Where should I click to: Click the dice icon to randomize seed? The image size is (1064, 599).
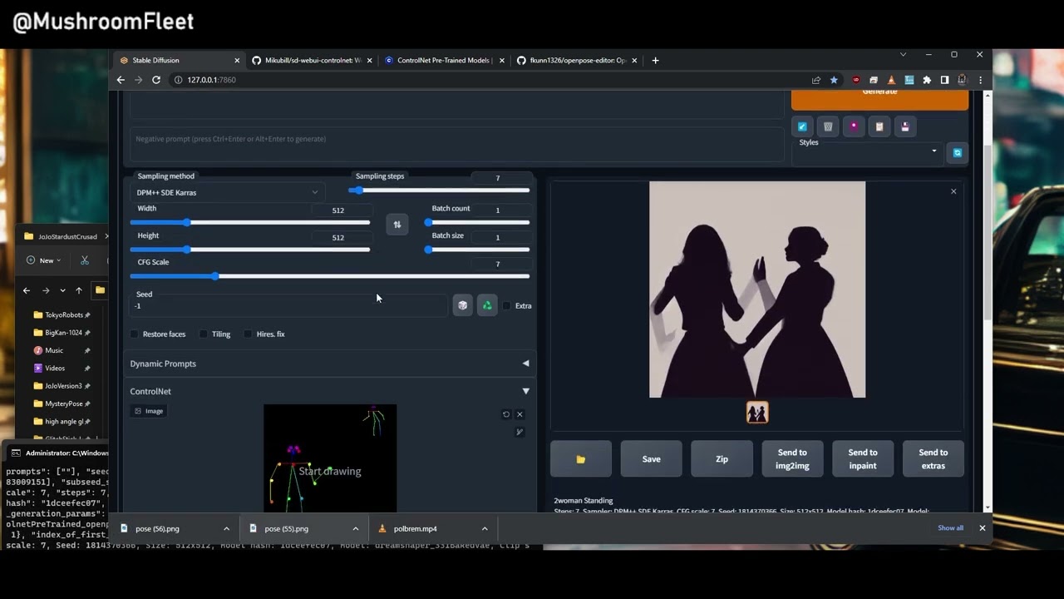click(462, 305)
